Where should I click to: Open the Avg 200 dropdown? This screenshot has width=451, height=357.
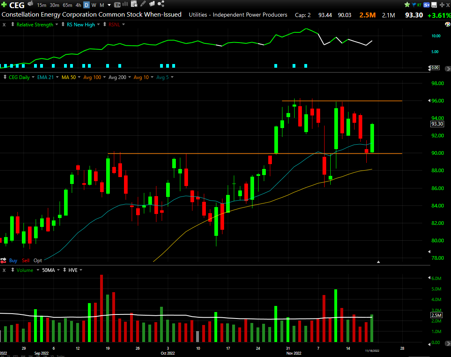tap(129, 77)
